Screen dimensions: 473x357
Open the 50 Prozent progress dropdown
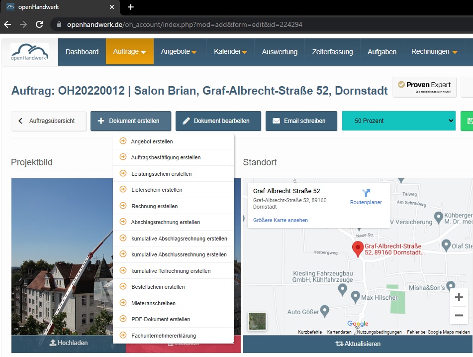398,121
